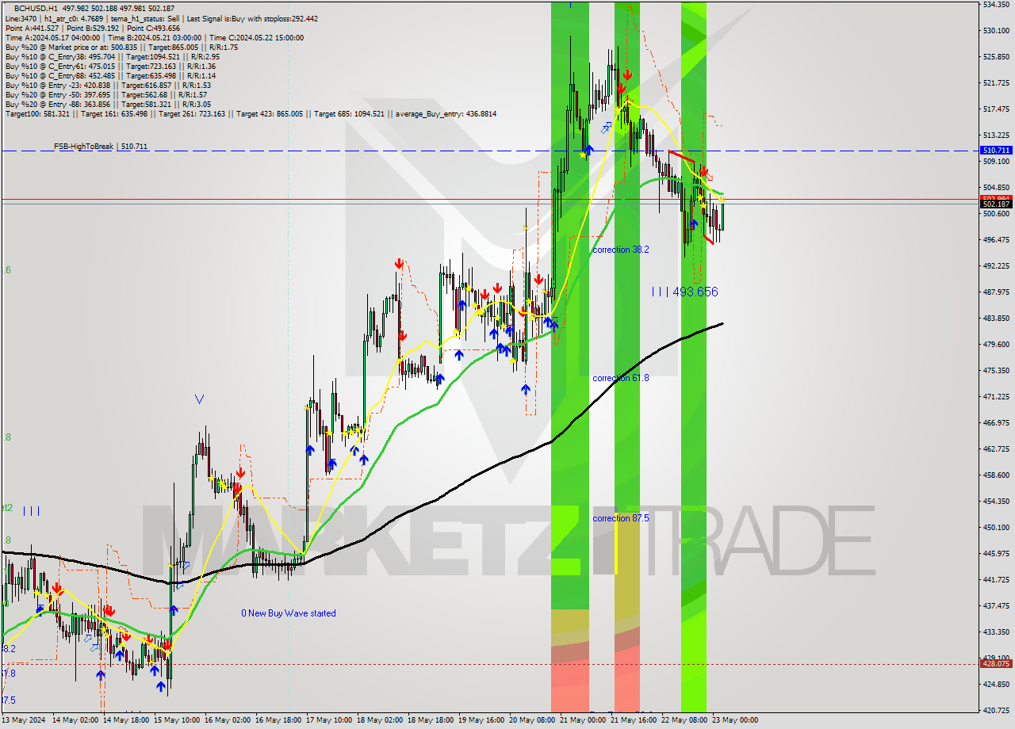The width and height of the screenshot is (1015, 729).
Task: Click '0 New Buy Wave started' label
Action: 289,613
